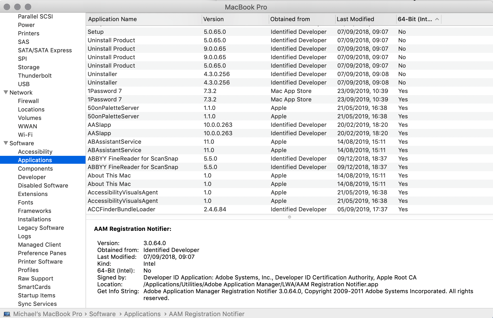Viewport: 493px width, 318px height.
Task: Sort by the Version column header
Action: 214,19
